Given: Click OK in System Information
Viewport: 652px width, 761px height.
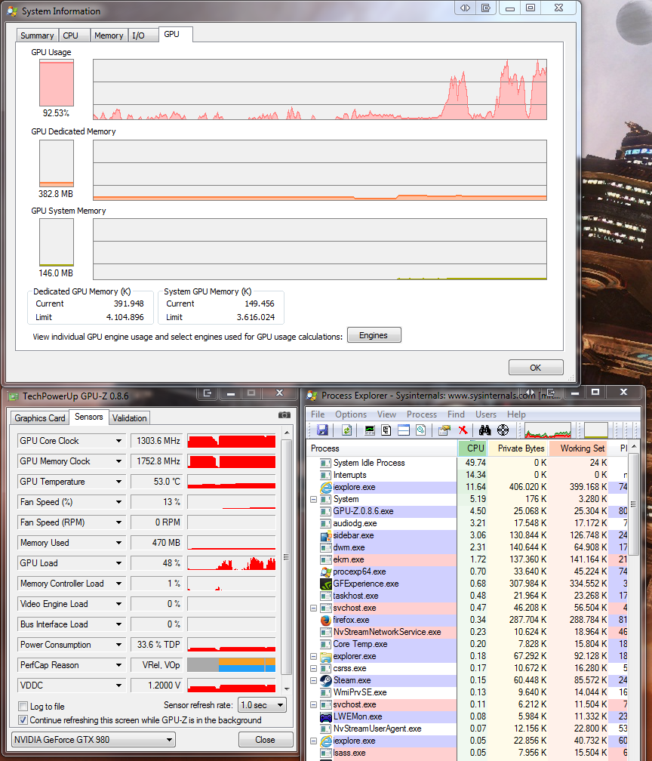Looking at the screenshot, I should (536, 368).
